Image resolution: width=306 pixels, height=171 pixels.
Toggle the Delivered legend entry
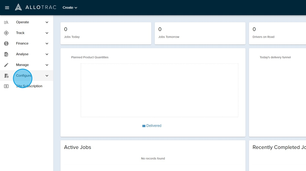click(x=154, y=126)
